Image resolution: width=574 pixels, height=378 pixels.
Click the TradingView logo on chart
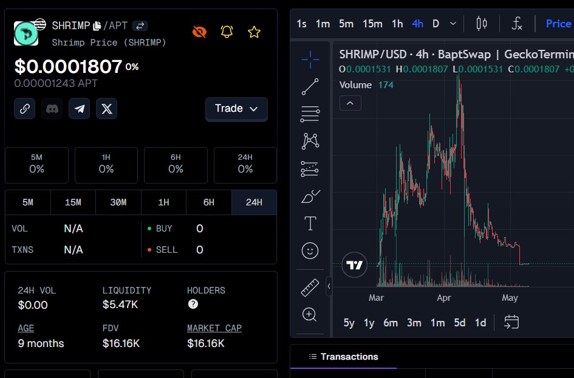tap(354, 265)
